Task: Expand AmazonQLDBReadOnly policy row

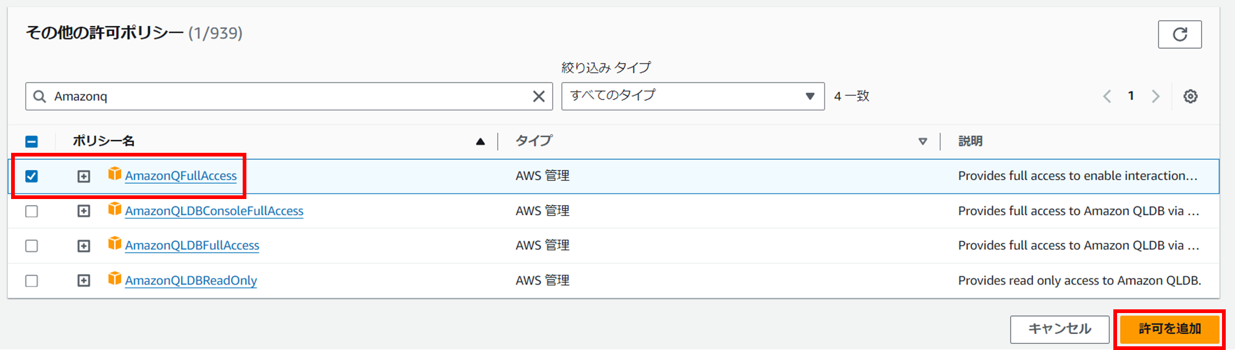Action: coord(83,281)
